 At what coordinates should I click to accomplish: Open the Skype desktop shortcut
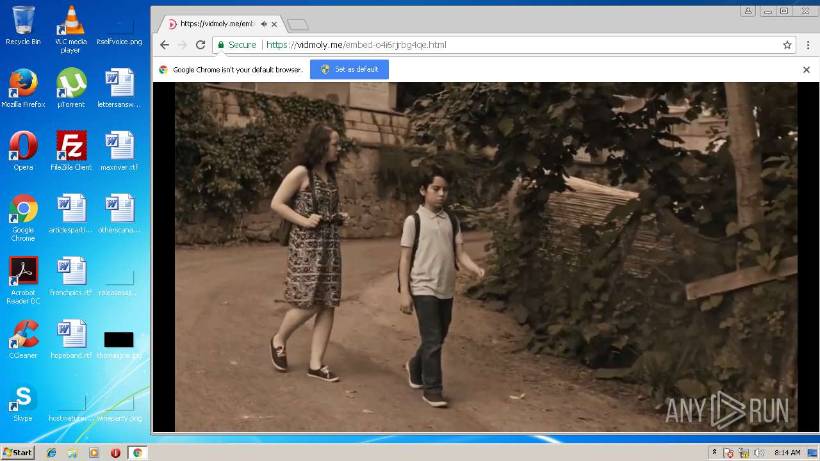click(23, 402)
